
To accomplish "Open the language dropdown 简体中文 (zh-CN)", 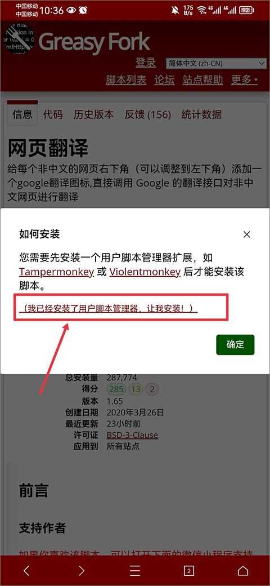I will [217, 64].
